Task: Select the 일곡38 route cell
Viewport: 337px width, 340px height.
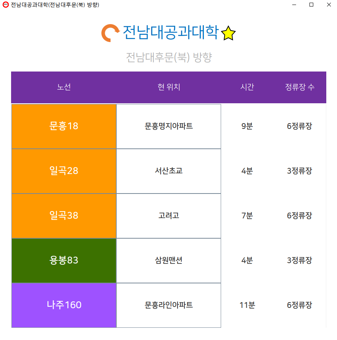Action: [64, 216]
